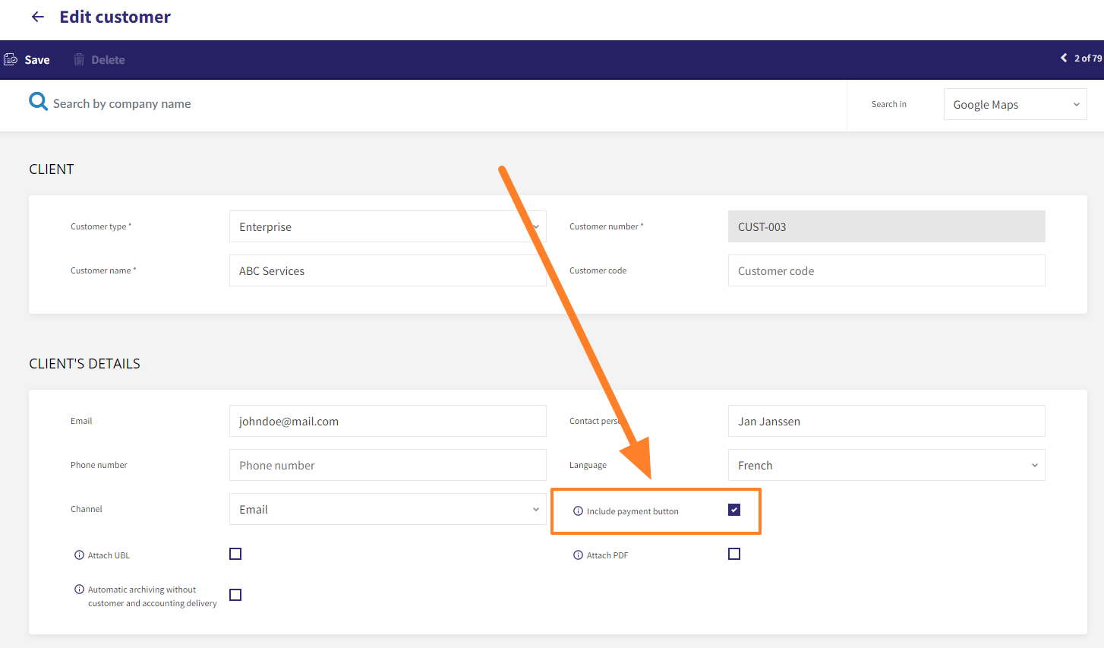Uncheck the Include payment button checkbox
Image resolution: width=1104 pixels, height=648 pixels.
point(734,510)
